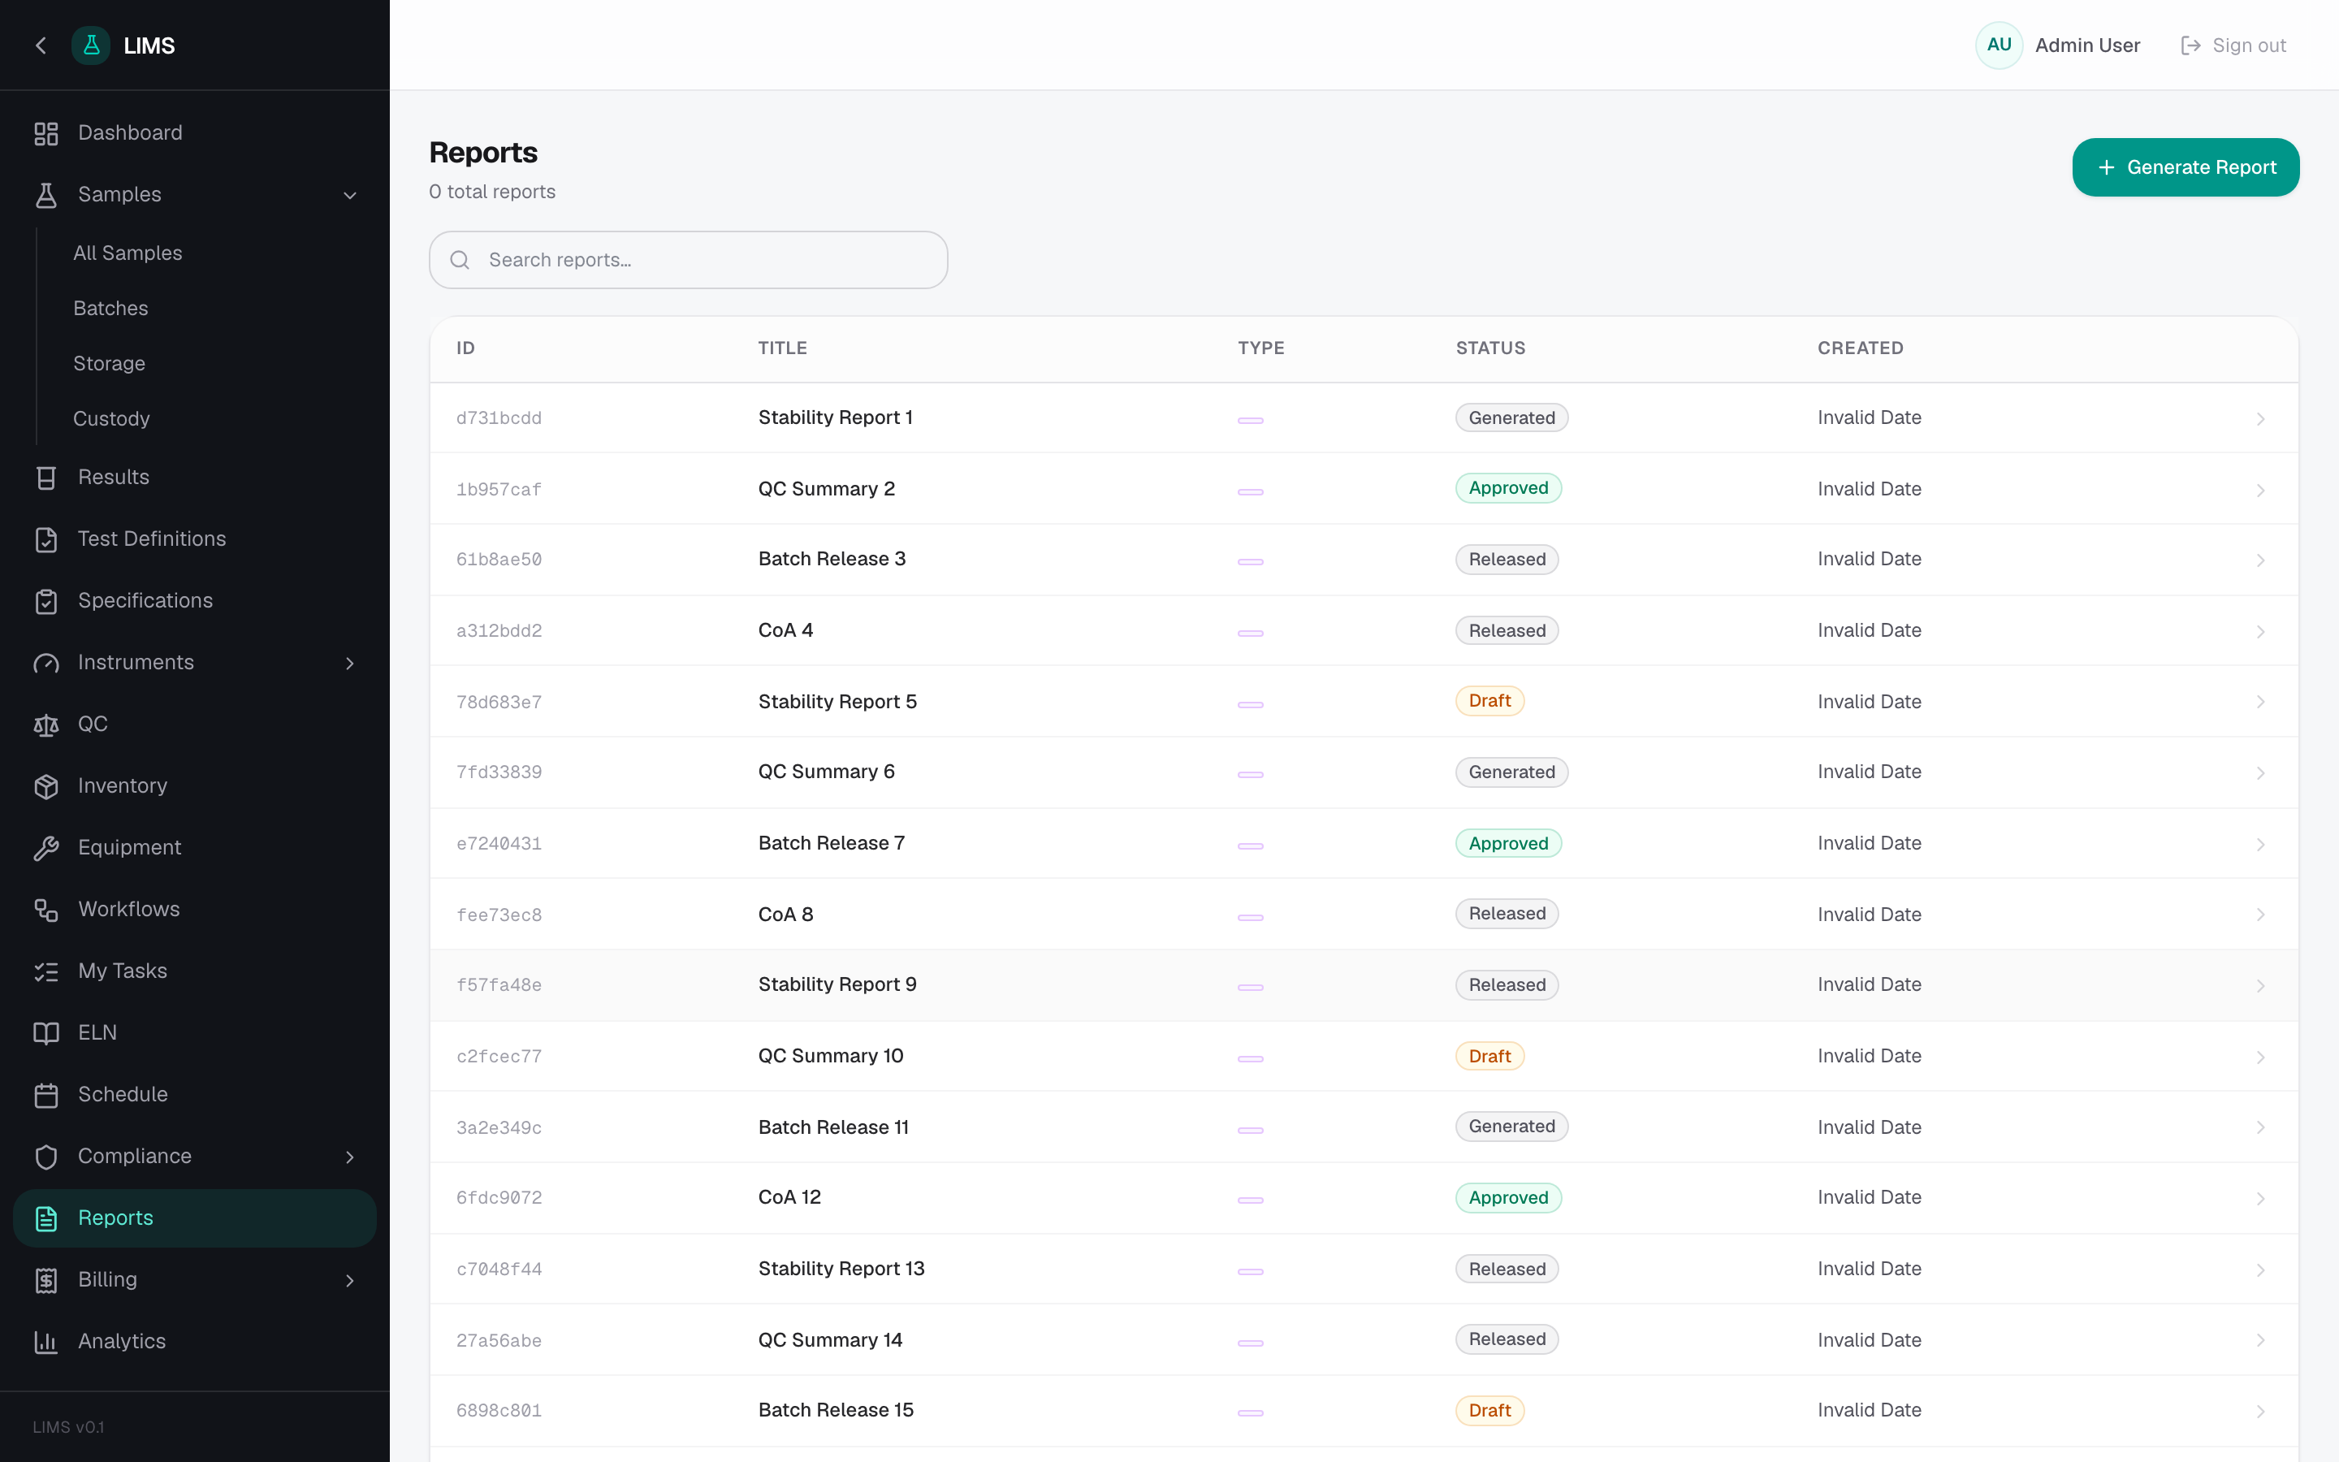Open Stability Report 1 row chevron
The image size is (2339, 1462).
[x=2261, y=418]
